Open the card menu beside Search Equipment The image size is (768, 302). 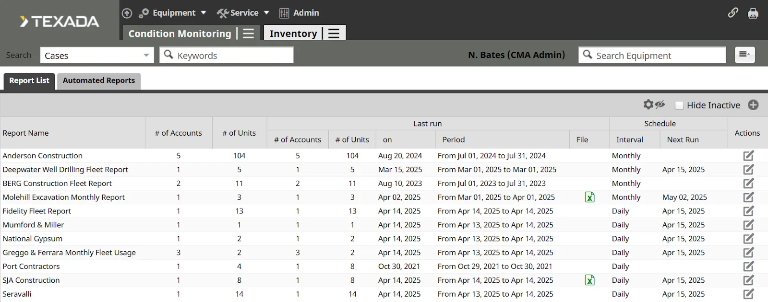744,55
